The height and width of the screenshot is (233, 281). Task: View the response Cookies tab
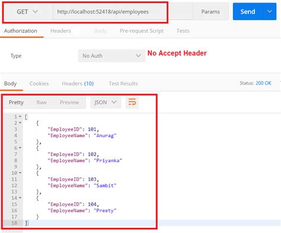[39, 83]
